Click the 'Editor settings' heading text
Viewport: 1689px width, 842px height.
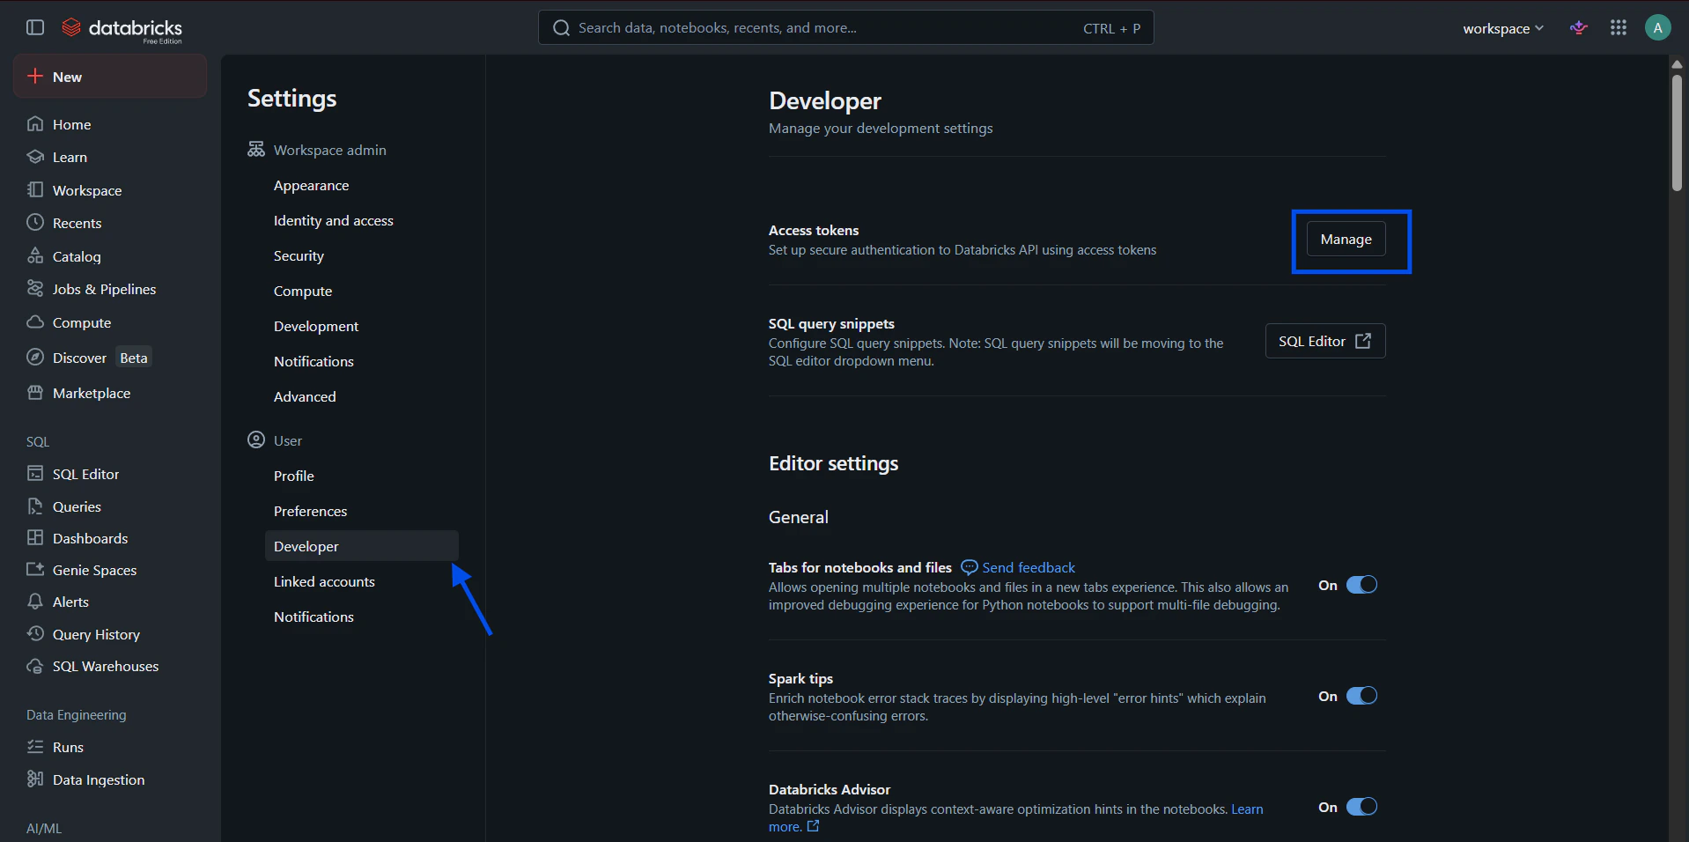[833, 464]
